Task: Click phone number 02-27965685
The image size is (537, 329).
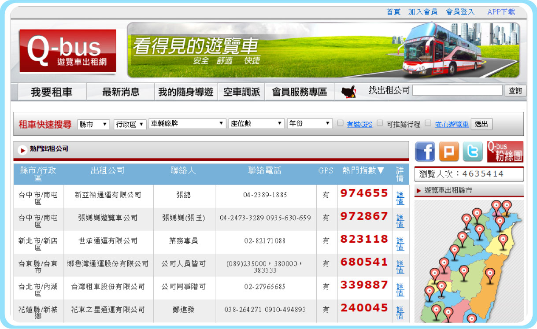Action: (265, 286)
